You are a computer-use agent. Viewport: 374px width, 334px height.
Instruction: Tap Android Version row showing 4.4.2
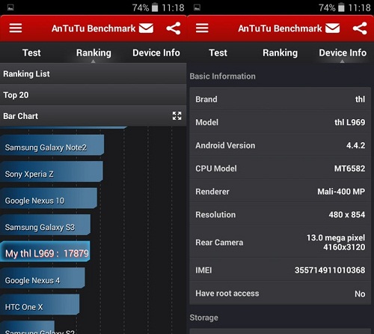click(x=280, y=145)
